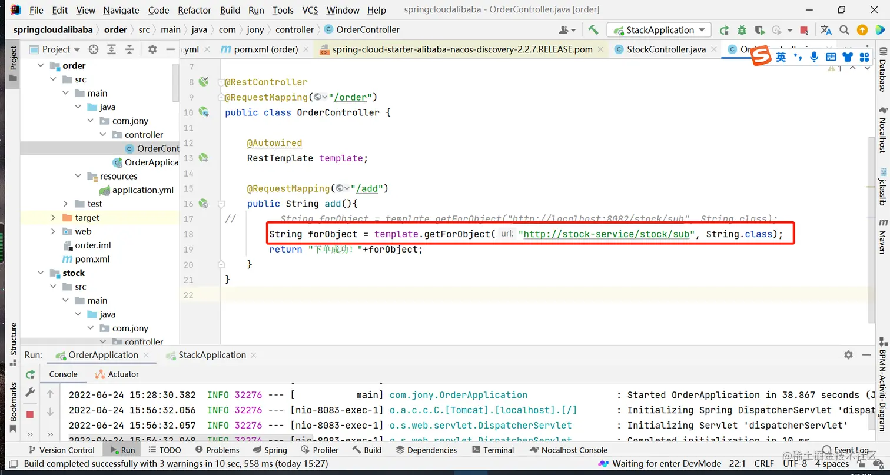Expand all icon in Project panel

112,49
